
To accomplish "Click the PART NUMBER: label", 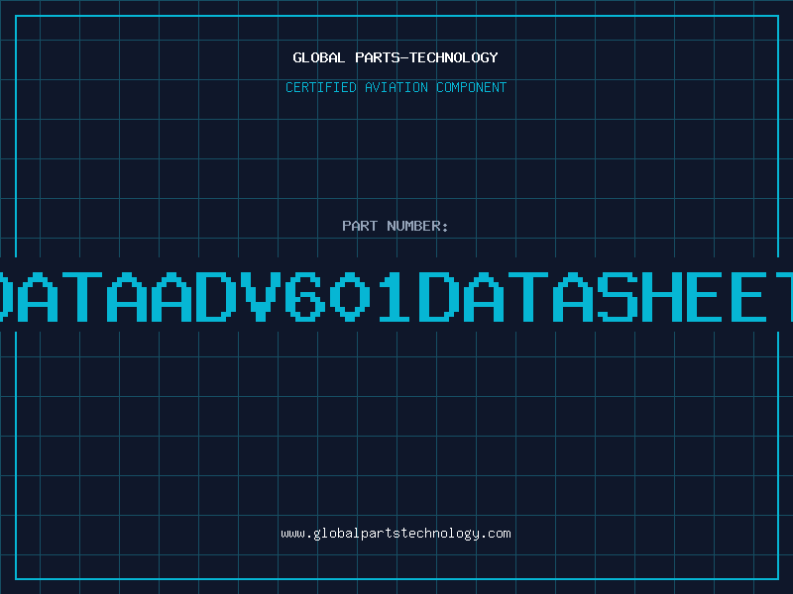I will [396, 226].
